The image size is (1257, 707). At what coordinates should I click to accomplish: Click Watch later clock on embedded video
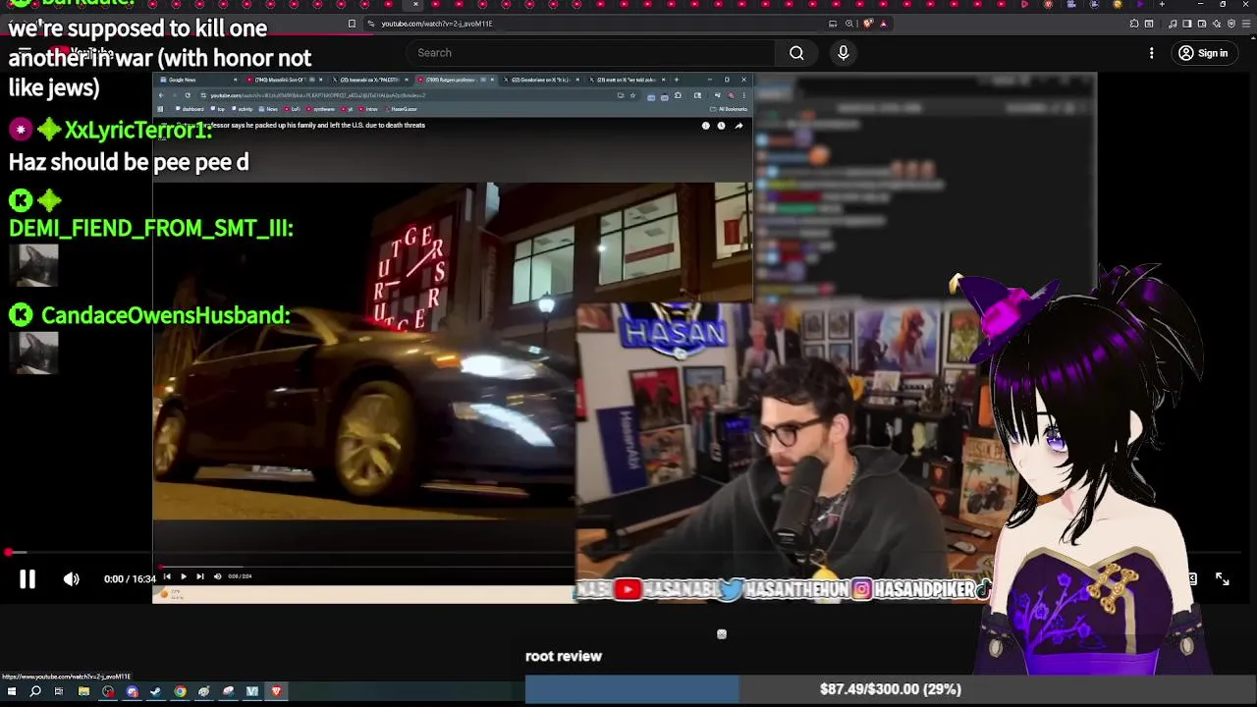coord(720,126)
